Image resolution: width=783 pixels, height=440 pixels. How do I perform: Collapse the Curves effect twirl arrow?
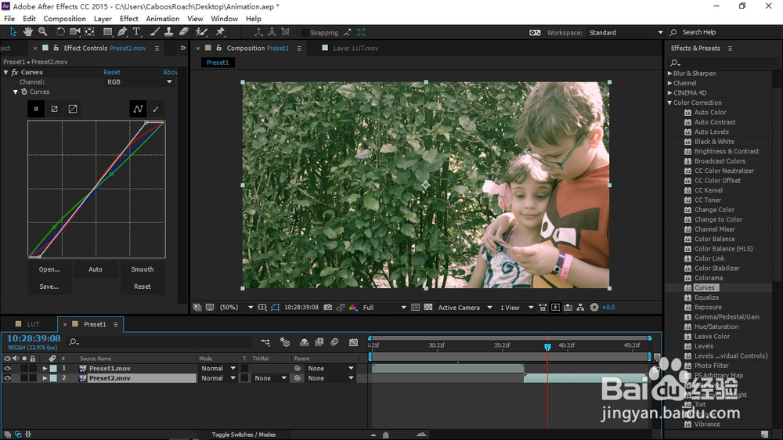tap(6, 72)
